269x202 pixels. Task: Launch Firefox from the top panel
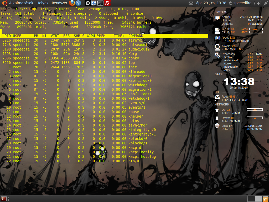[x=72, y=3]
